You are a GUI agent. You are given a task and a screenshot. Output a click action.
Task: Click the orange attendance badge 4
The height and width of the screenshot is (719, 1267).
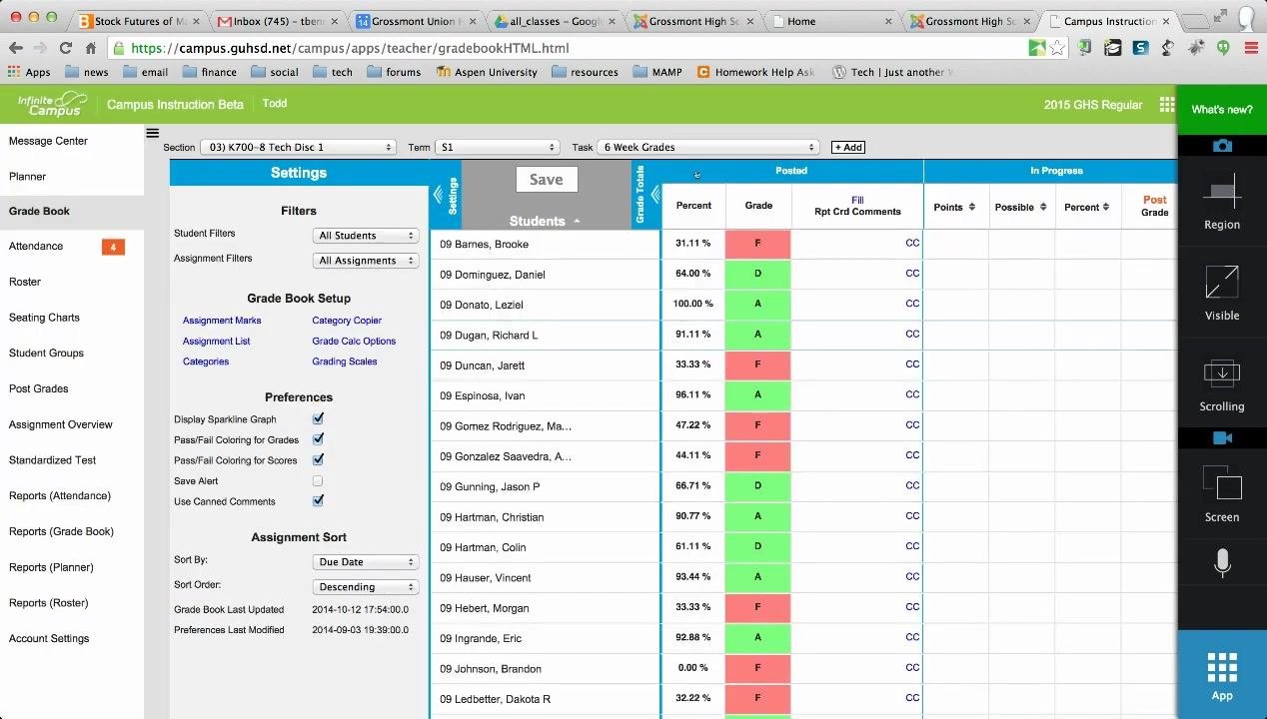pyautogui.click(x=113, y=247)
